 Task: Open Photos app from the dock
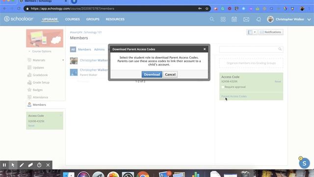point(113,174)
